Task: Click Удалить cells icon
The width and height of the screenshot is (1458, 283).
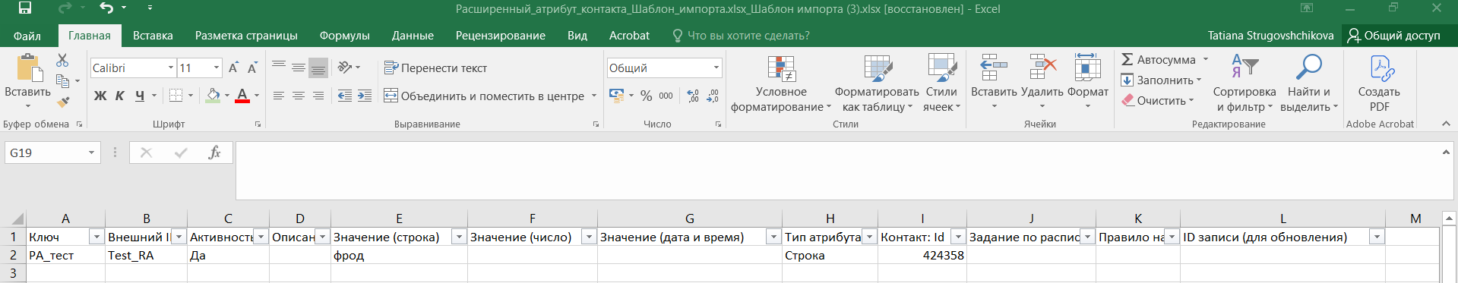Action: coord(1042,68)
